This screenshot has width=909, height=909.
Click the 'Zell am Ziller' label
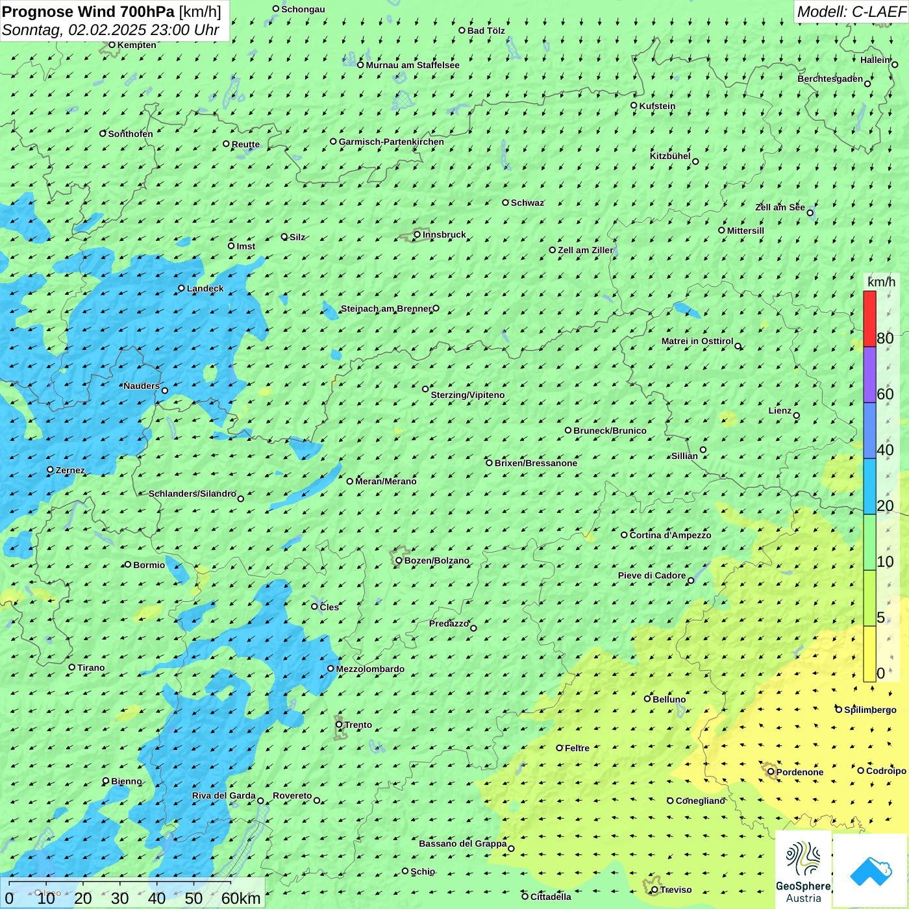pyautogui.click(x=585, y=250)
